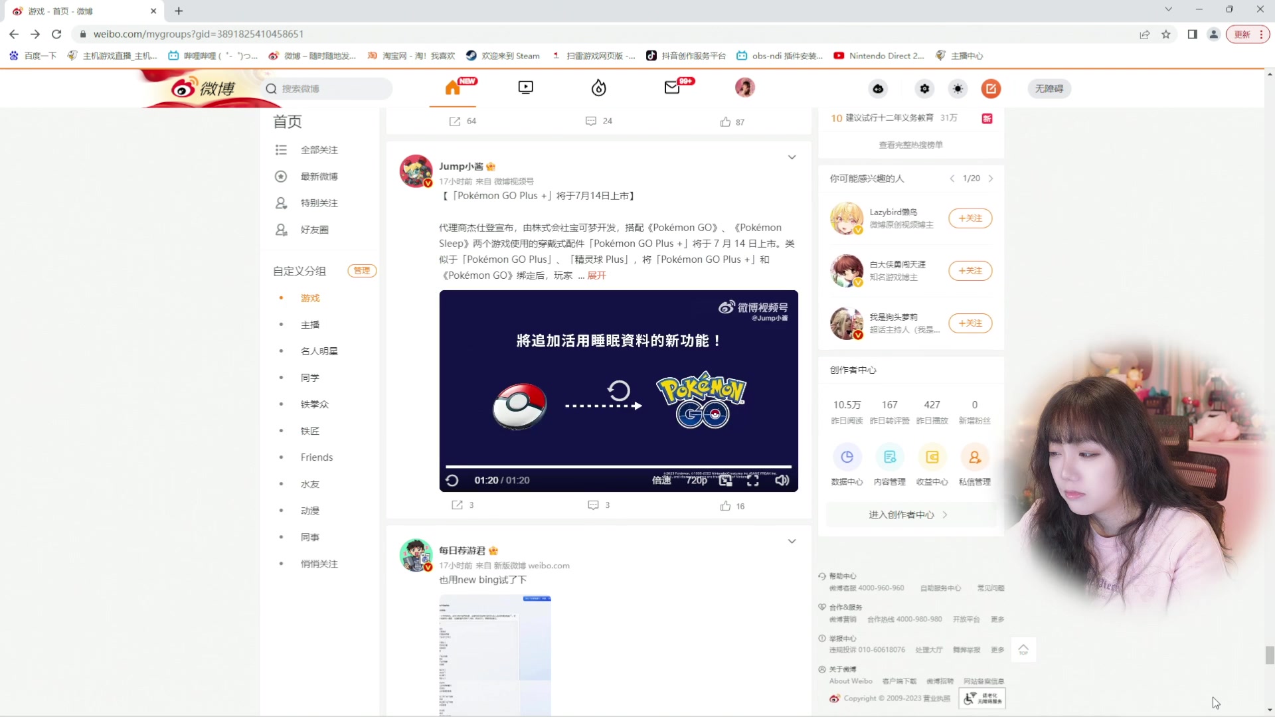Open the profile avatar in top nav
Viewport: 1275px width, 717px height.
(x=744, y=88)
